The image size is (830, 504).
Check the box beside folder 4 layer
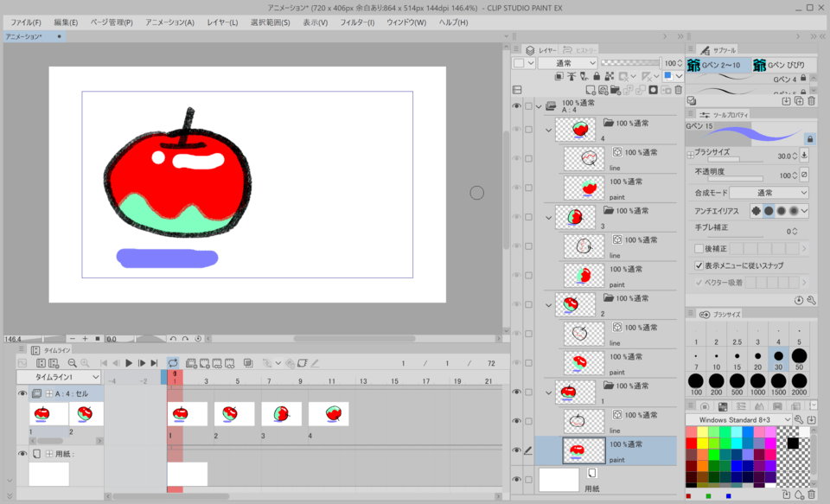click(528, 130)
